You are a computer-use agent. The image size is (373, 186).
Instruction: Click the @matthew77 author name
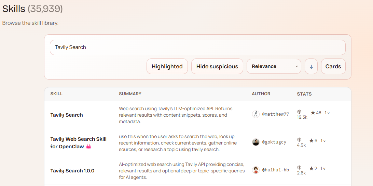(x=275, y=114)
